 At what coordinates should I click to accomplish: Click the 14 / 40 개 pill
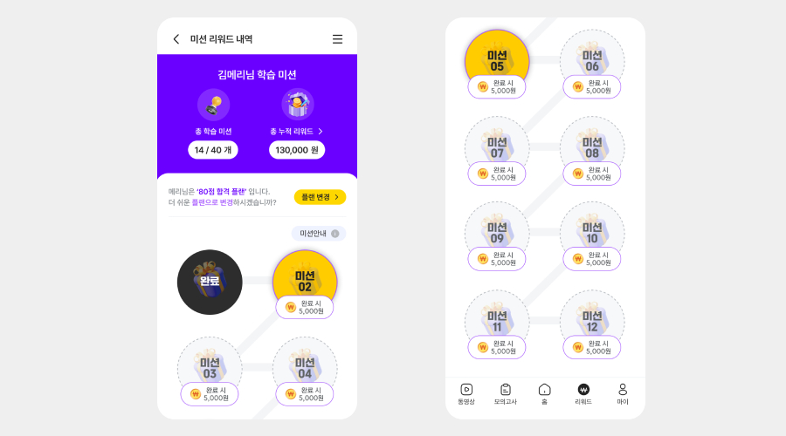pos(213,150)
